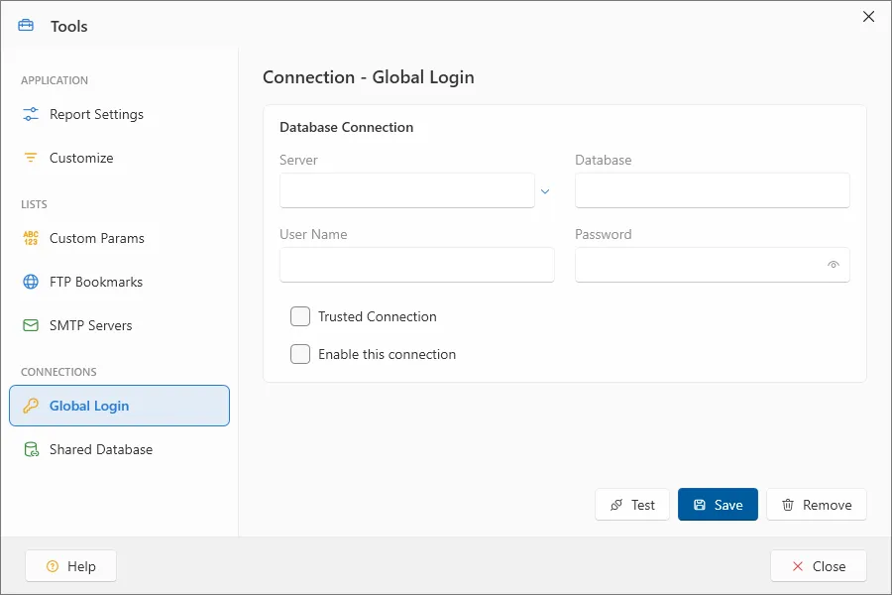Select Custom Params list

(120, 238)
